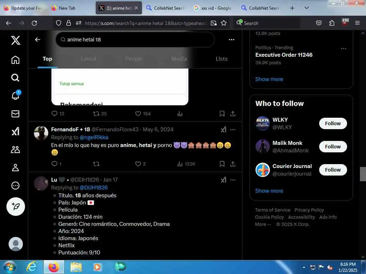The width and height of the screenshot is (366, 274).
Task: Open Firefox list all tabs chevron
Action: coord(307,8)
